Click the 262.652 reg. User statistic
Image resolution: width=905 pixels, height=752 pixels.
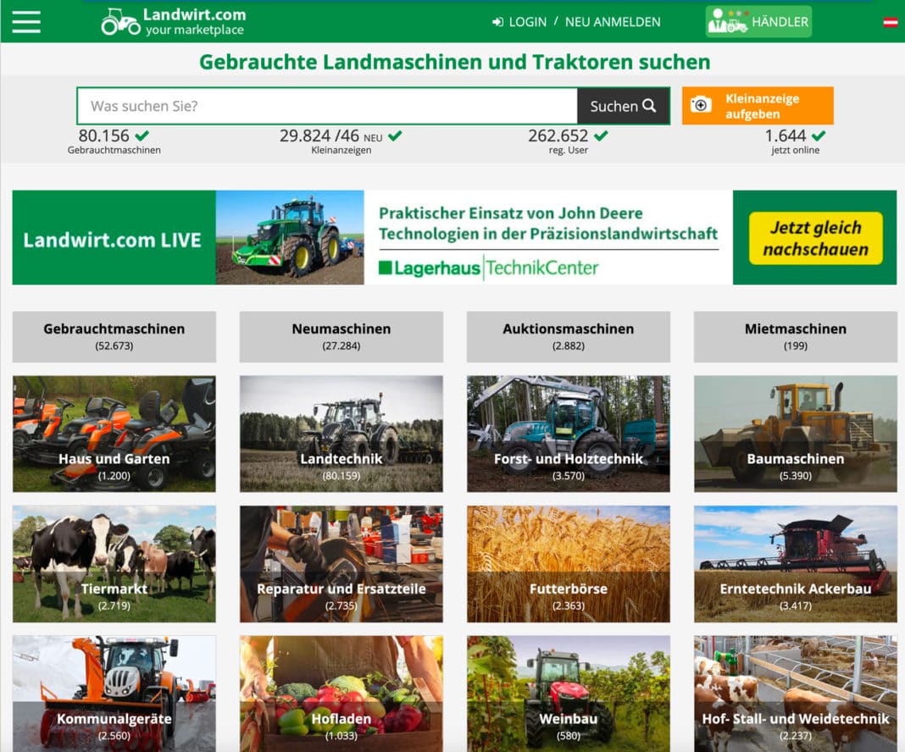[x=569, y=141]
